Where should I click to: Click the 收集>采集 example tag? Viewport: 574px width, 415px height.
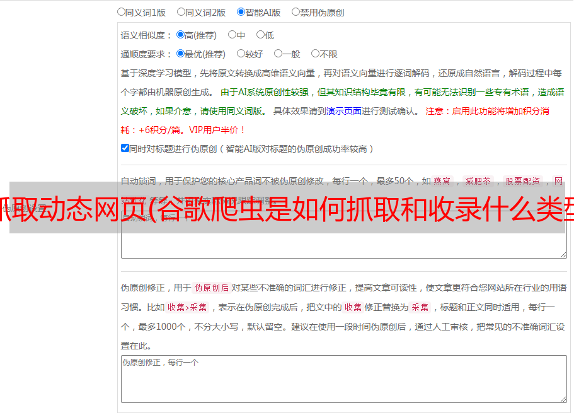click(x=187, y=307)
